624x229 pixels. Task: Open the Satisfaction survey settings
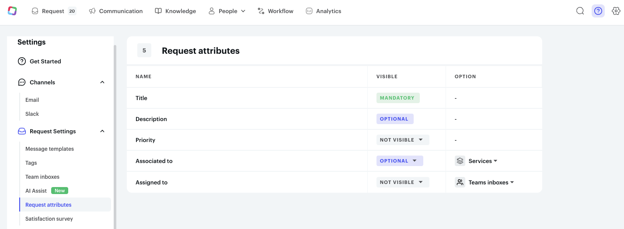(49, 219)
